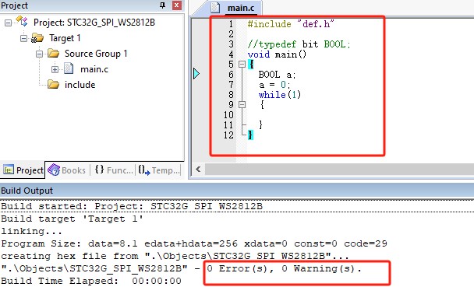This screenshot has width=474, height=308.
Task: Click closing brace highlighted on line 12
Action: [x=250, y=135]
